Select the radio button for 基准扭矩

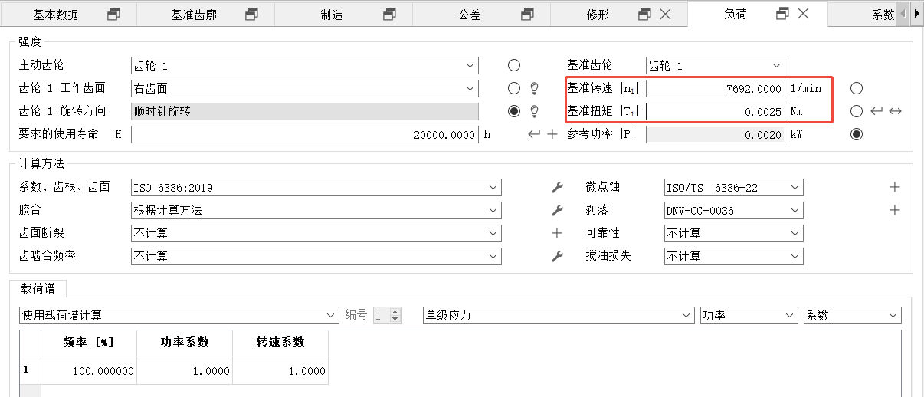coord(857,112)
